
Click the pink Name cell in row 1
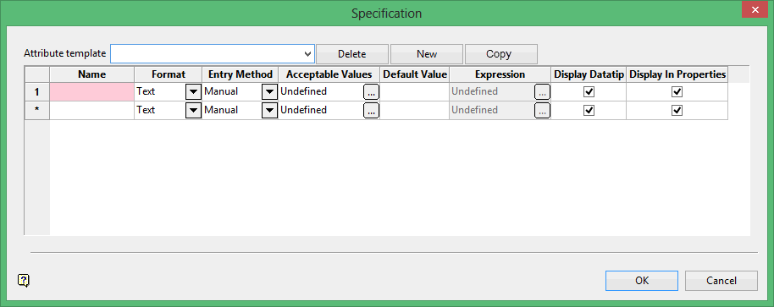[91, 91]
